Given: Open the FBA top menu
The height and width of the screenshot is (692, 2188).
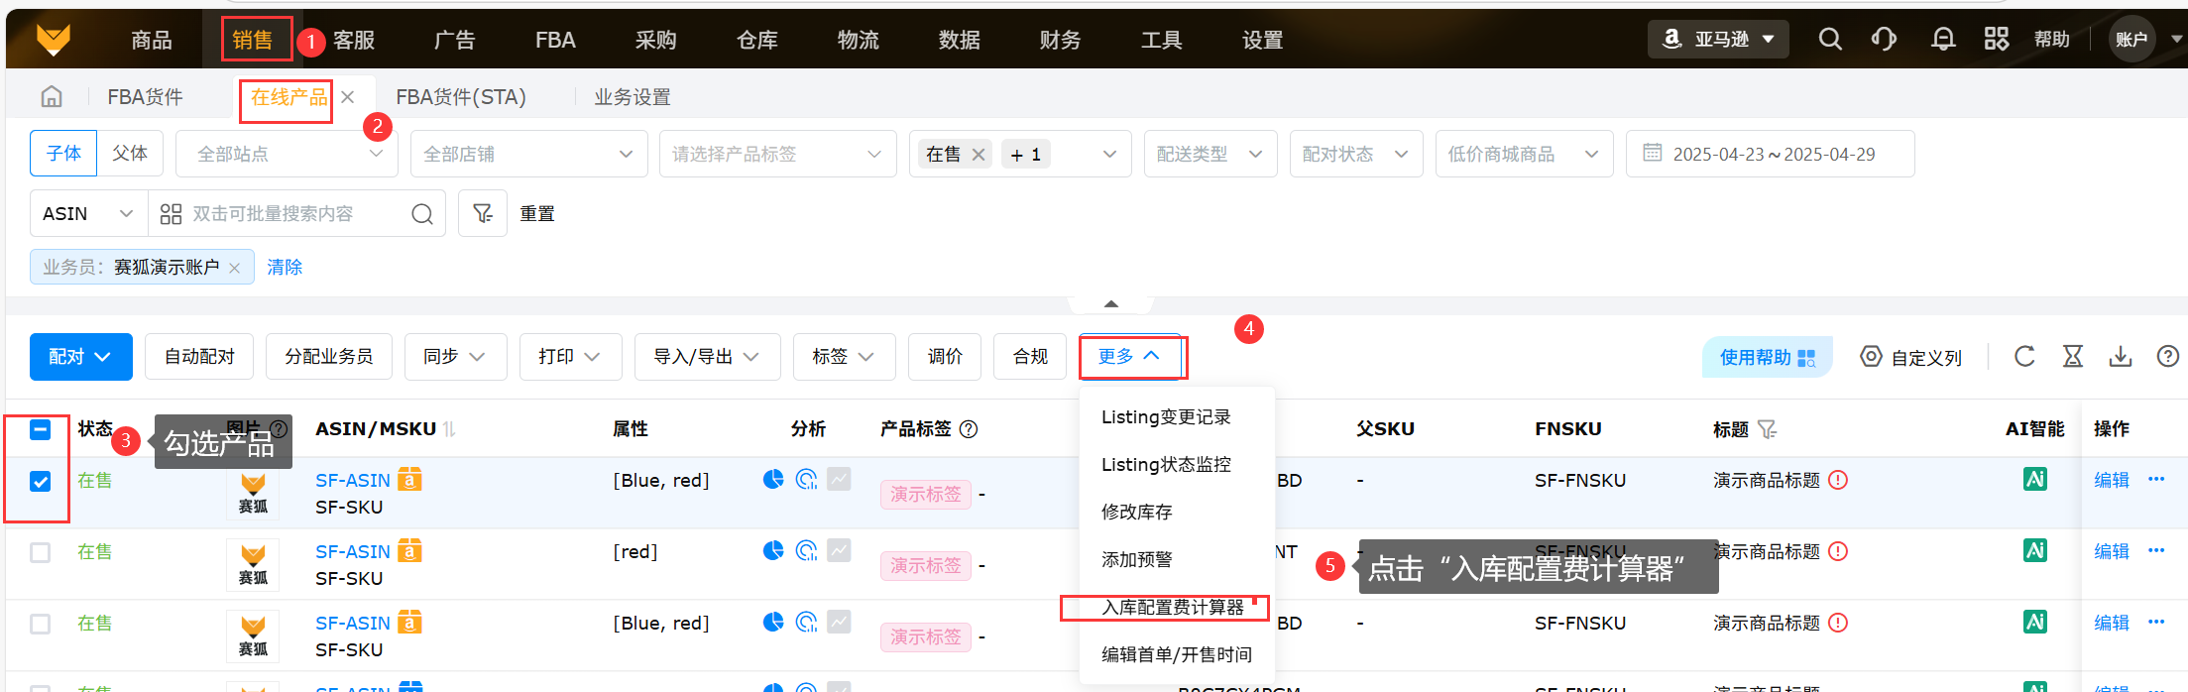Looking at the screenshot, I should [x=555, y=40].
